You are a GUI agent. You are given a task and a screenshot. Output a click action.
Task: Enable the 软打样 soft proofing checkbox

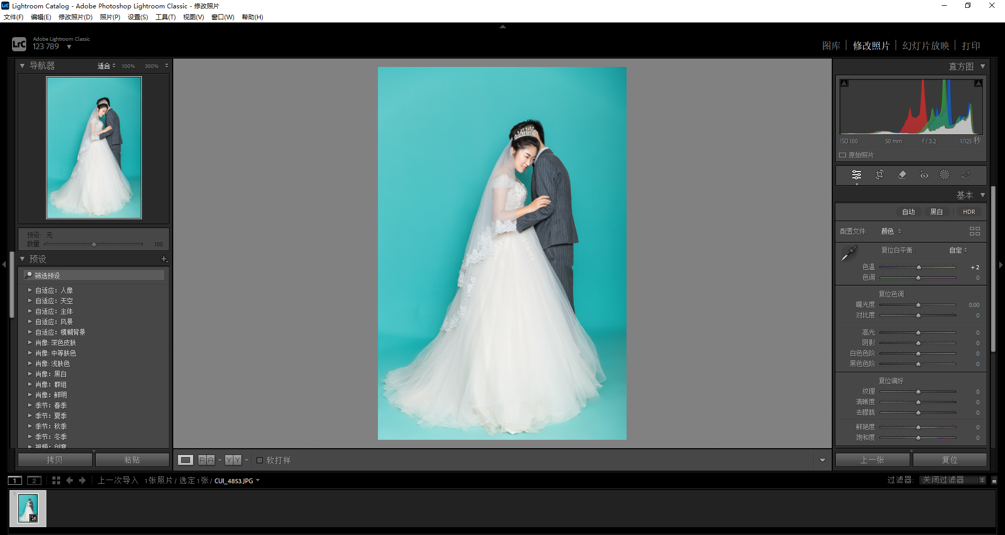coord(260,460)
